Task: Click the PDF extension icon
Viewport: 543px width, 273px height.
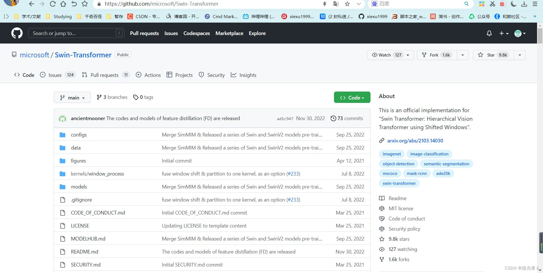Action: pyautogui.click(x=503, y=4)
